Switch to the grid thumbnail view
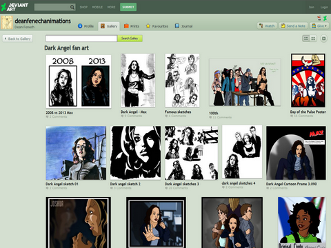The image size is (331, 248). click(313, 39)
